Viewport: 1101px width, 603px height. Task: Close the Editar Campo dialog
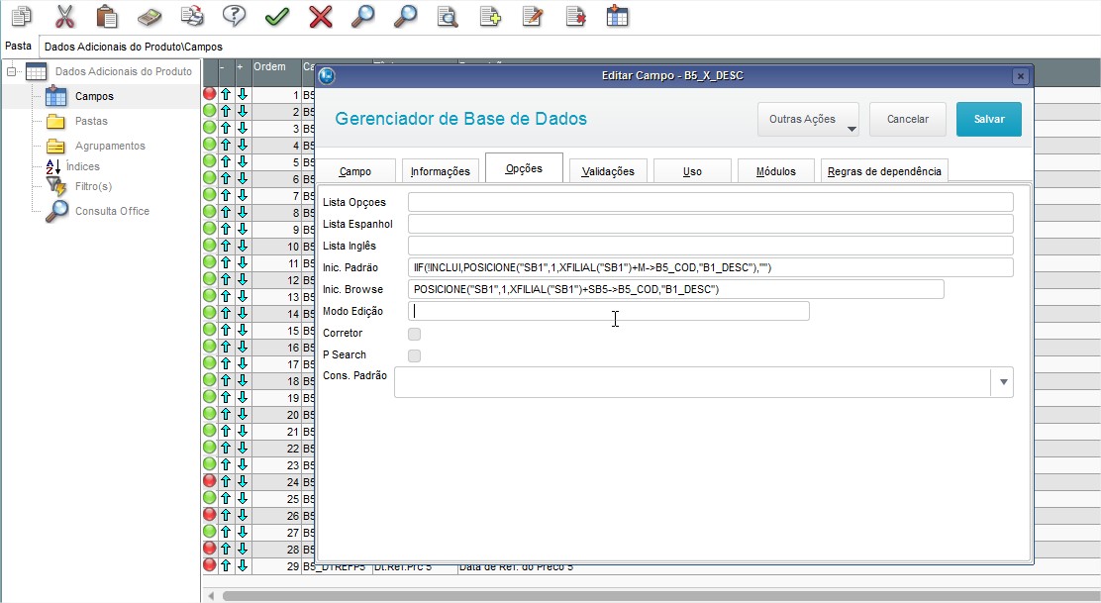[1020, 76]
